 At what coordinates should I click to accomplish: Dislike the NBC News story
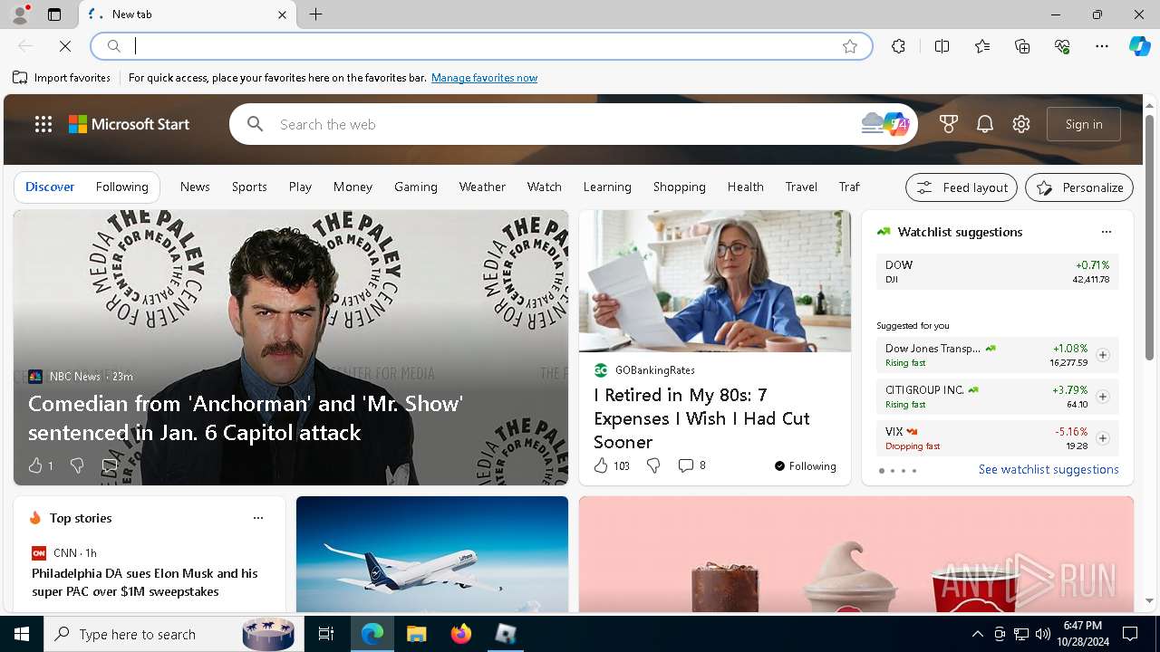(x=77, y=465)
